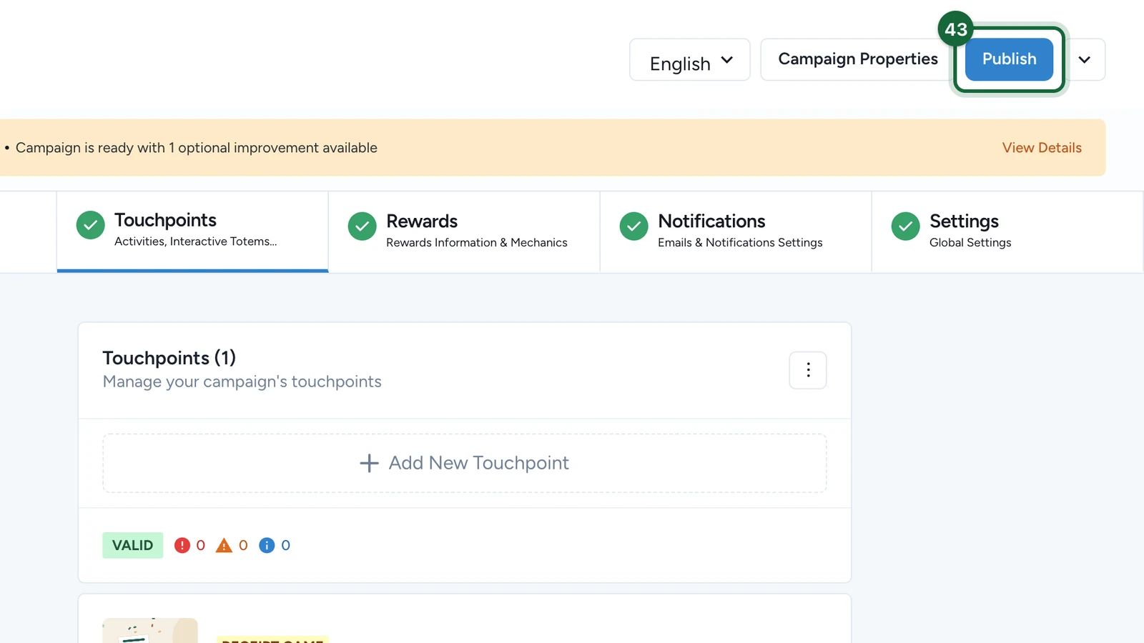The height and width of the screenshot is (643, 1144).
Task: Switch to the Rewards tab
Action: click(x=464, y=231)
